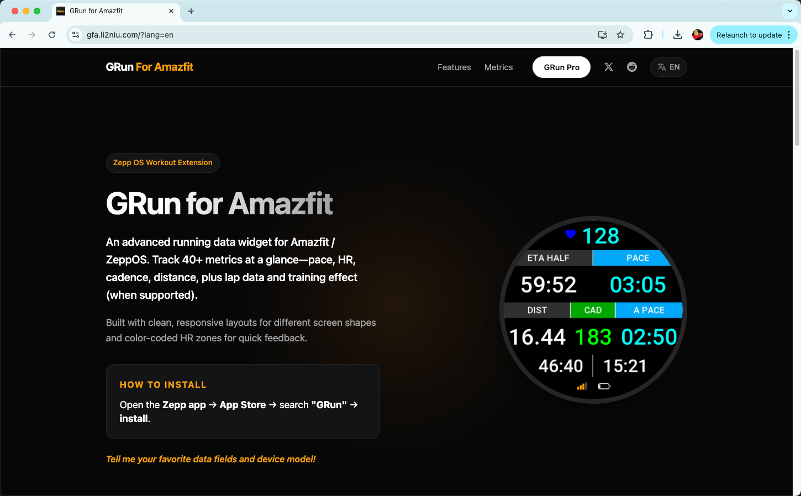
Task: Click the 128 heart rate value on watch
Action: [601, 236]
